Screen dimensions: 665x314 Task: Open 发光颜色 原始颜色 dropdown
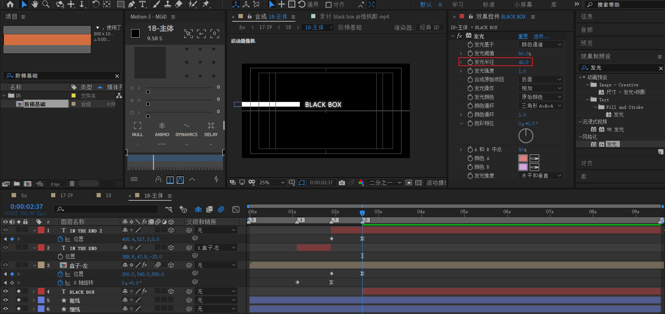[x=541, y=97]
